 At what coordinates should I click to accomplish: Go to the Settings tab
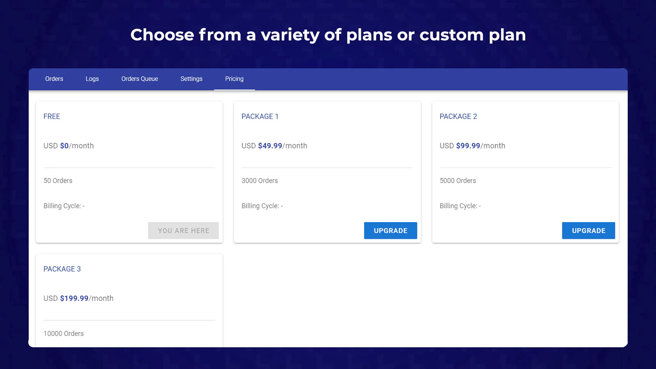(x=191, y=79)
